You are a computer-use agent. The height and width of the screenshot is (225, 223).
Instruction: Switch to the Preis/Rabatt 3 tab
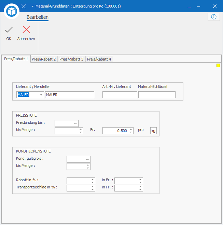click(x=71, y=59)
